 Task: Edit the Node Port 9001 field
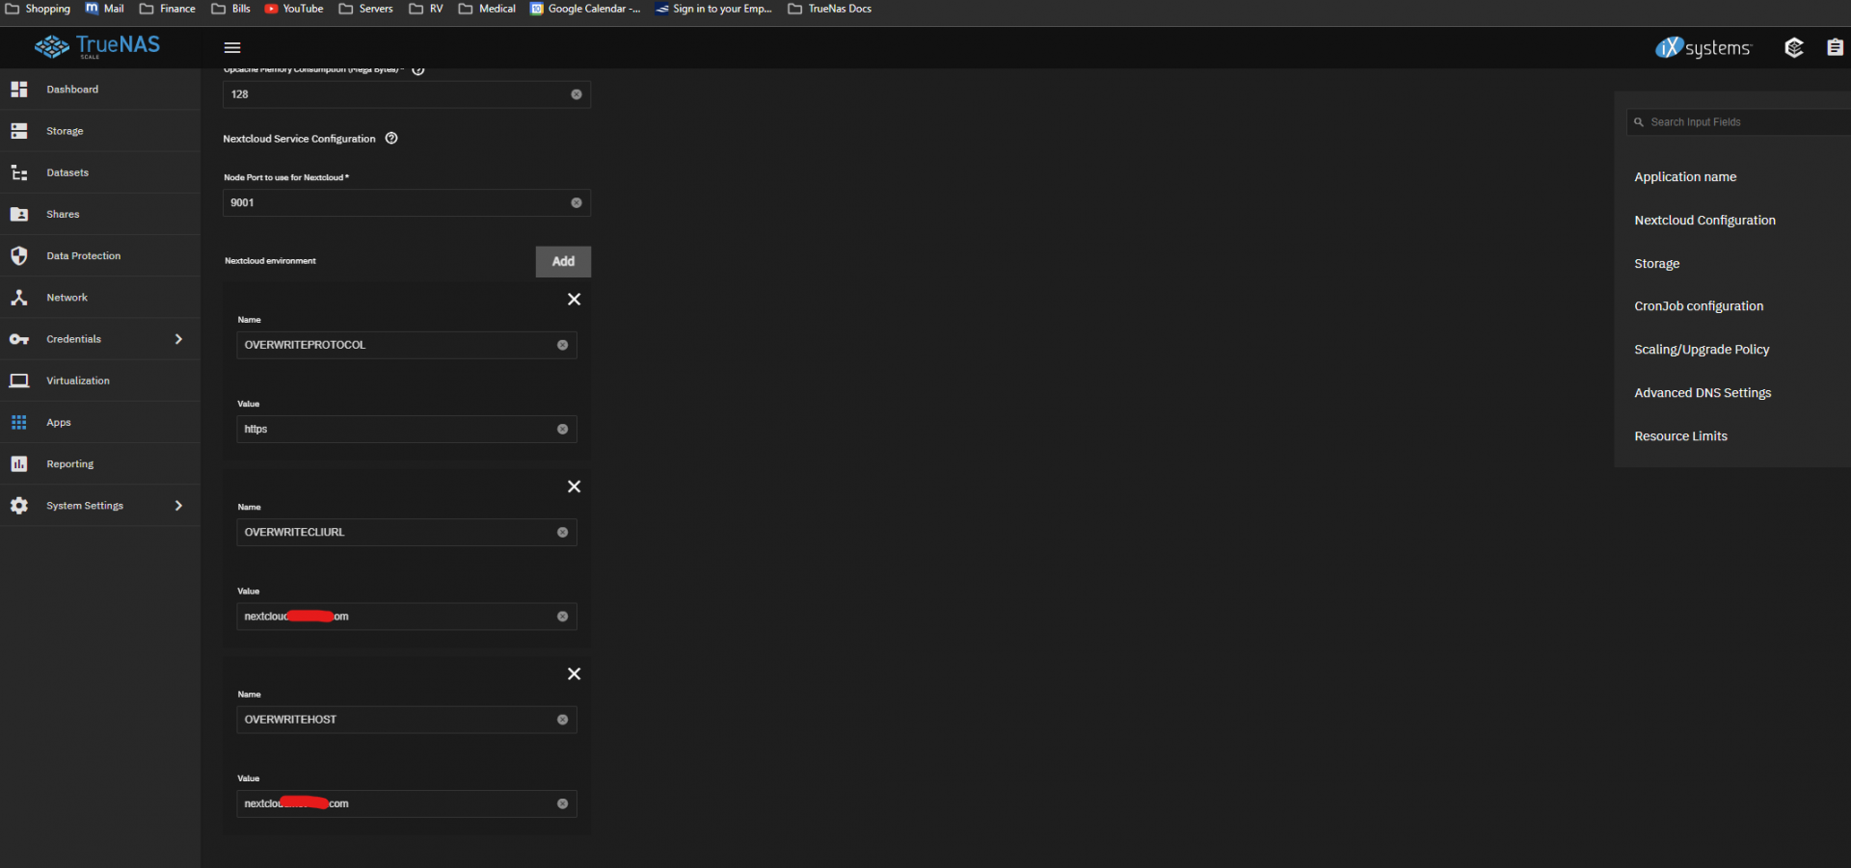(x=407, y=203)
